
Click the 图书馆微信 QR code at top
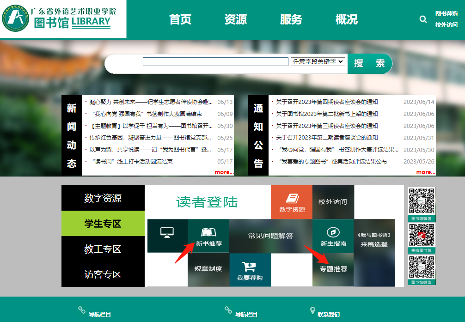pyautogui.click(x=422, y=201)
